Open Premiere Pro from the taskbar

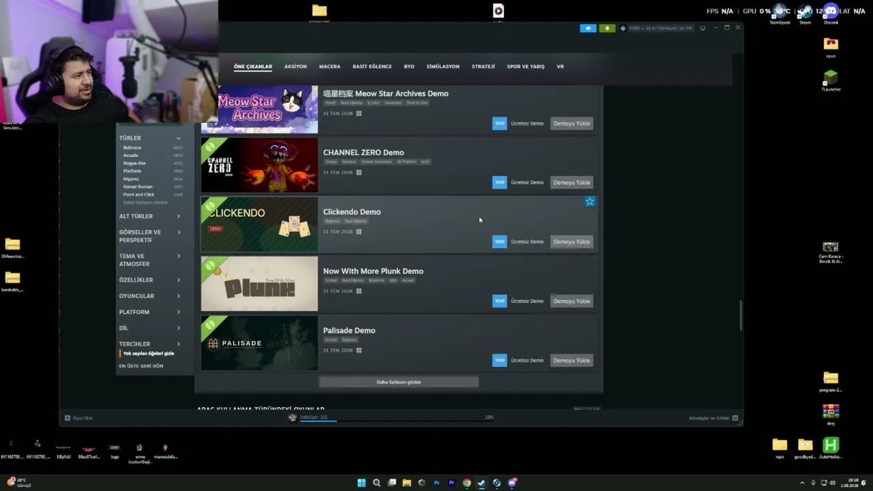coord(452,483)
